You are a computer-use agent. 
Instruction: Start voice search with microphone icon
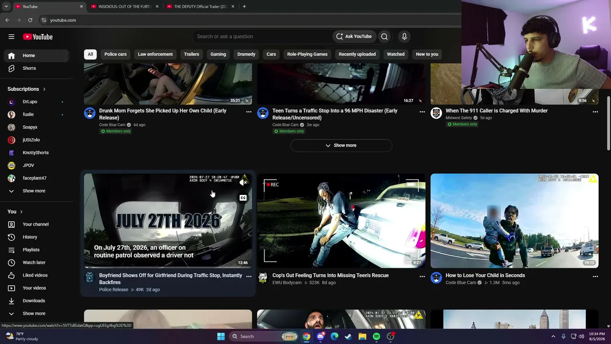tap(404, 36)
